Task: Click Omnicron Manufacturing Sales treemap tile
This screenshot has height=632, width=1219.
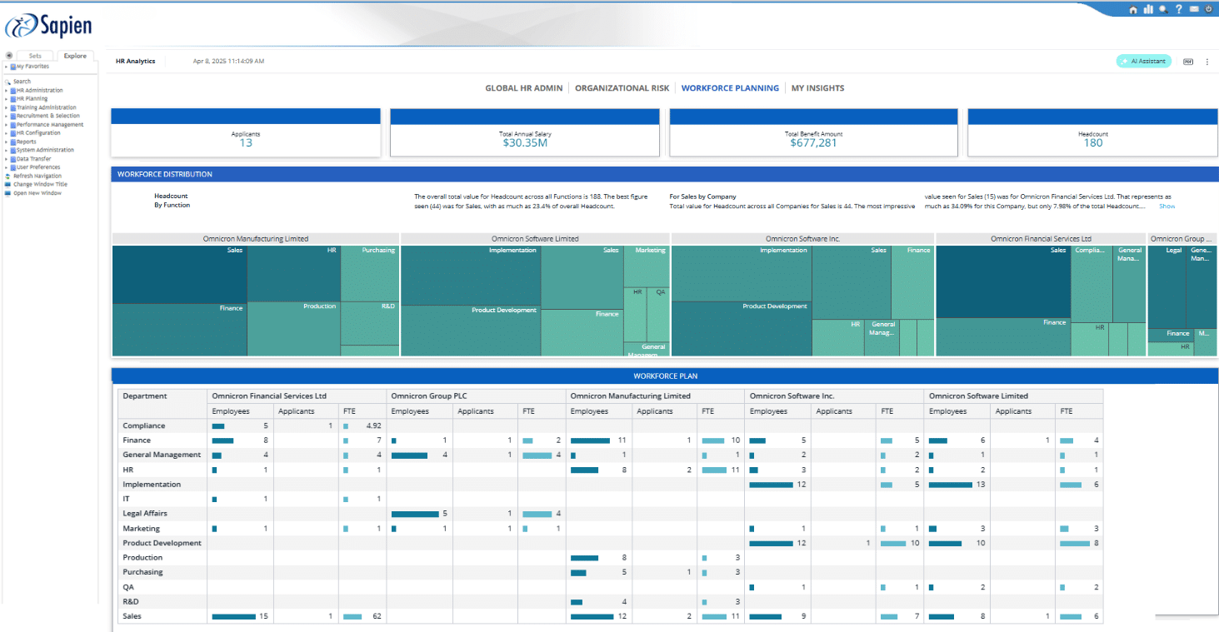Action: [179, 275]
